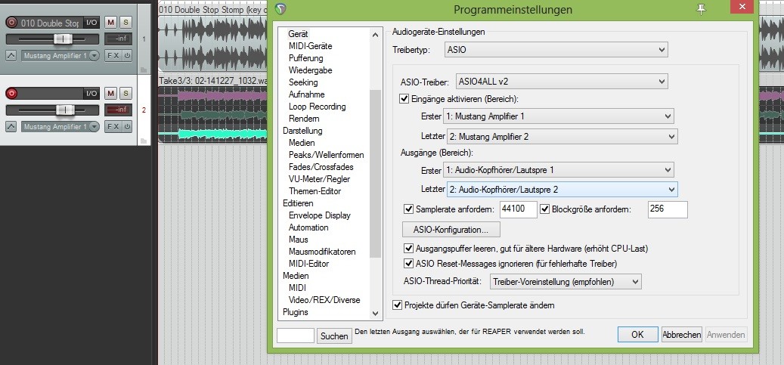Select Pufferung settings page

coord(306,58)
